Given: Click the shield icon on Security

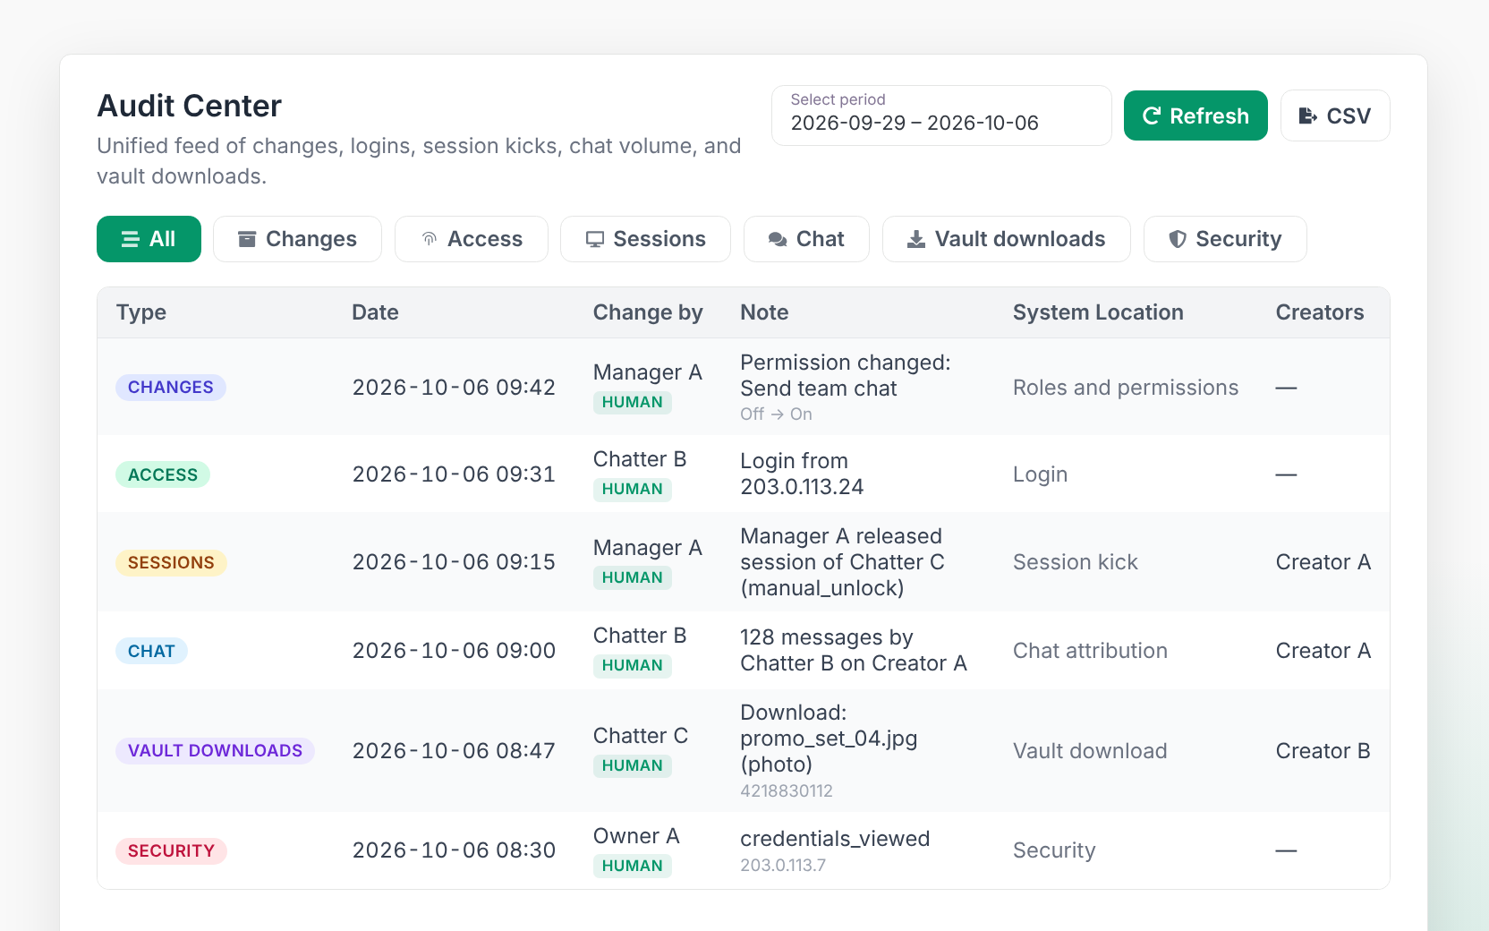Looking at the screenshot, I should [x=1178, y=239].
